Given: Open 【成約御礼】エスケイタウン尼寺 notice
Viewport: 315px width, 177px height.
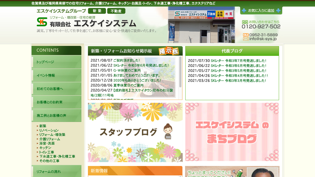Looking at the screenshot, I should pos(132,93).
